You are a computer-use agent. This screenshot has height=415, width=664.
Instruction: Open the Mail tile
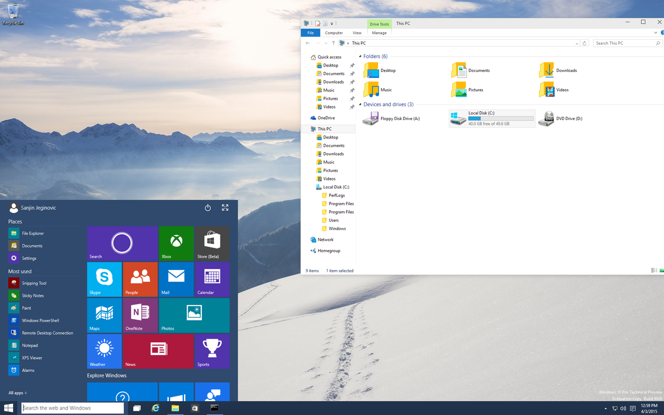176,279
